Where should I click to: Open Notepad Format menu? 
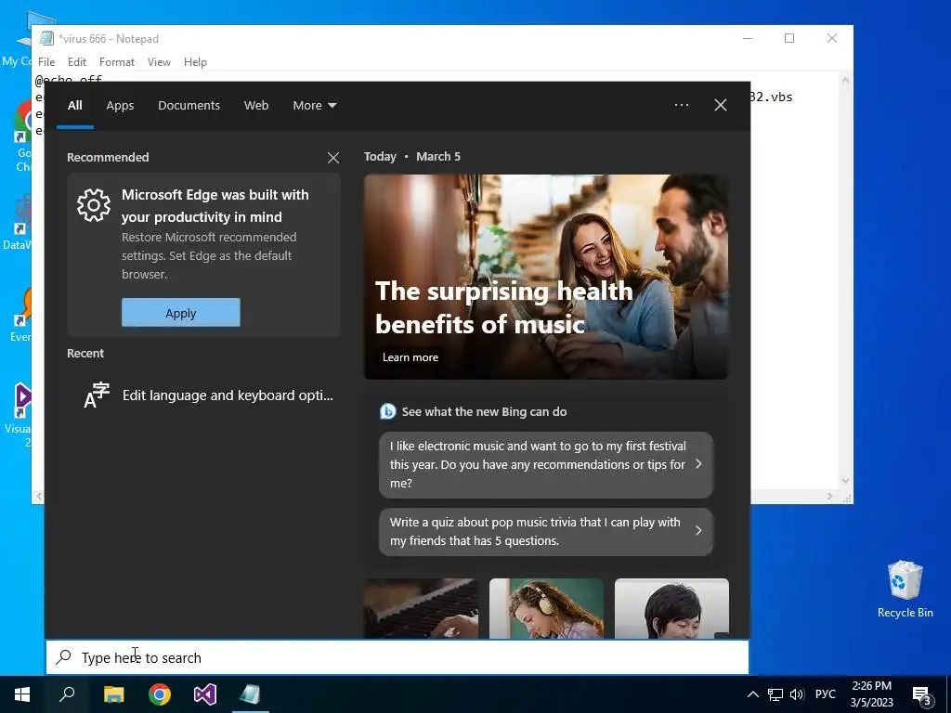(116, 62)
